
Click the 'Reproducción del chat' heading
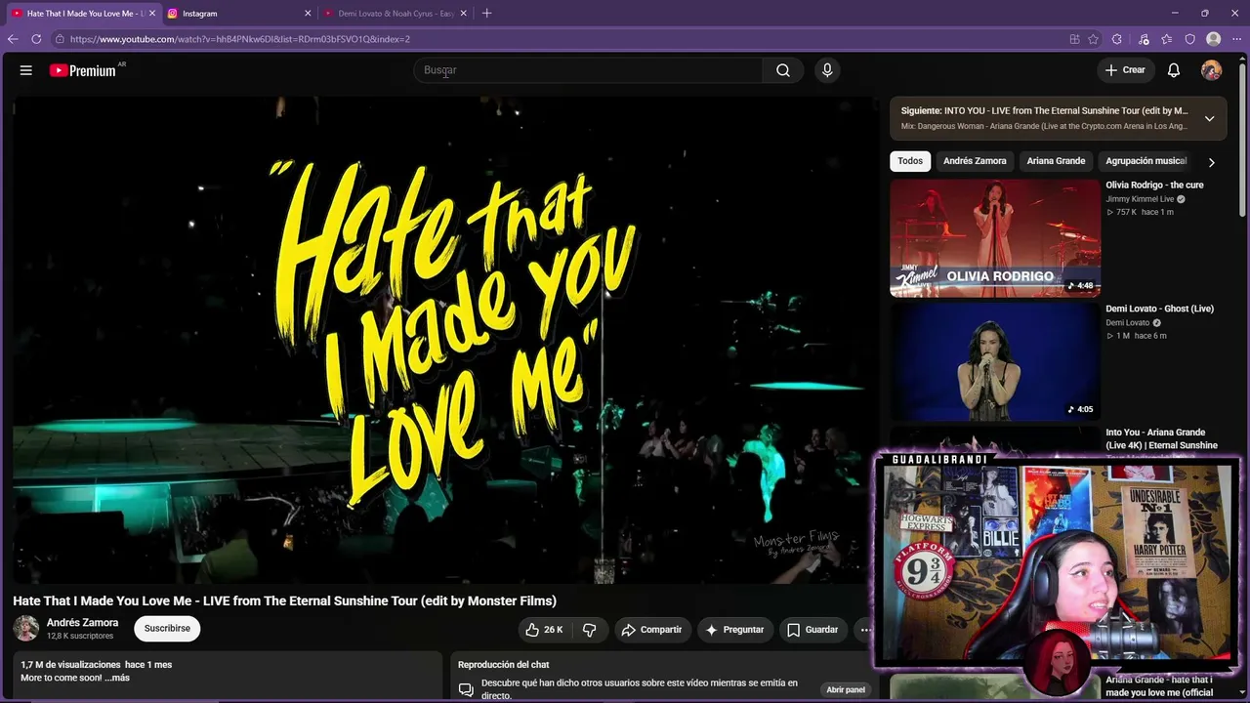tap(504, 665)
